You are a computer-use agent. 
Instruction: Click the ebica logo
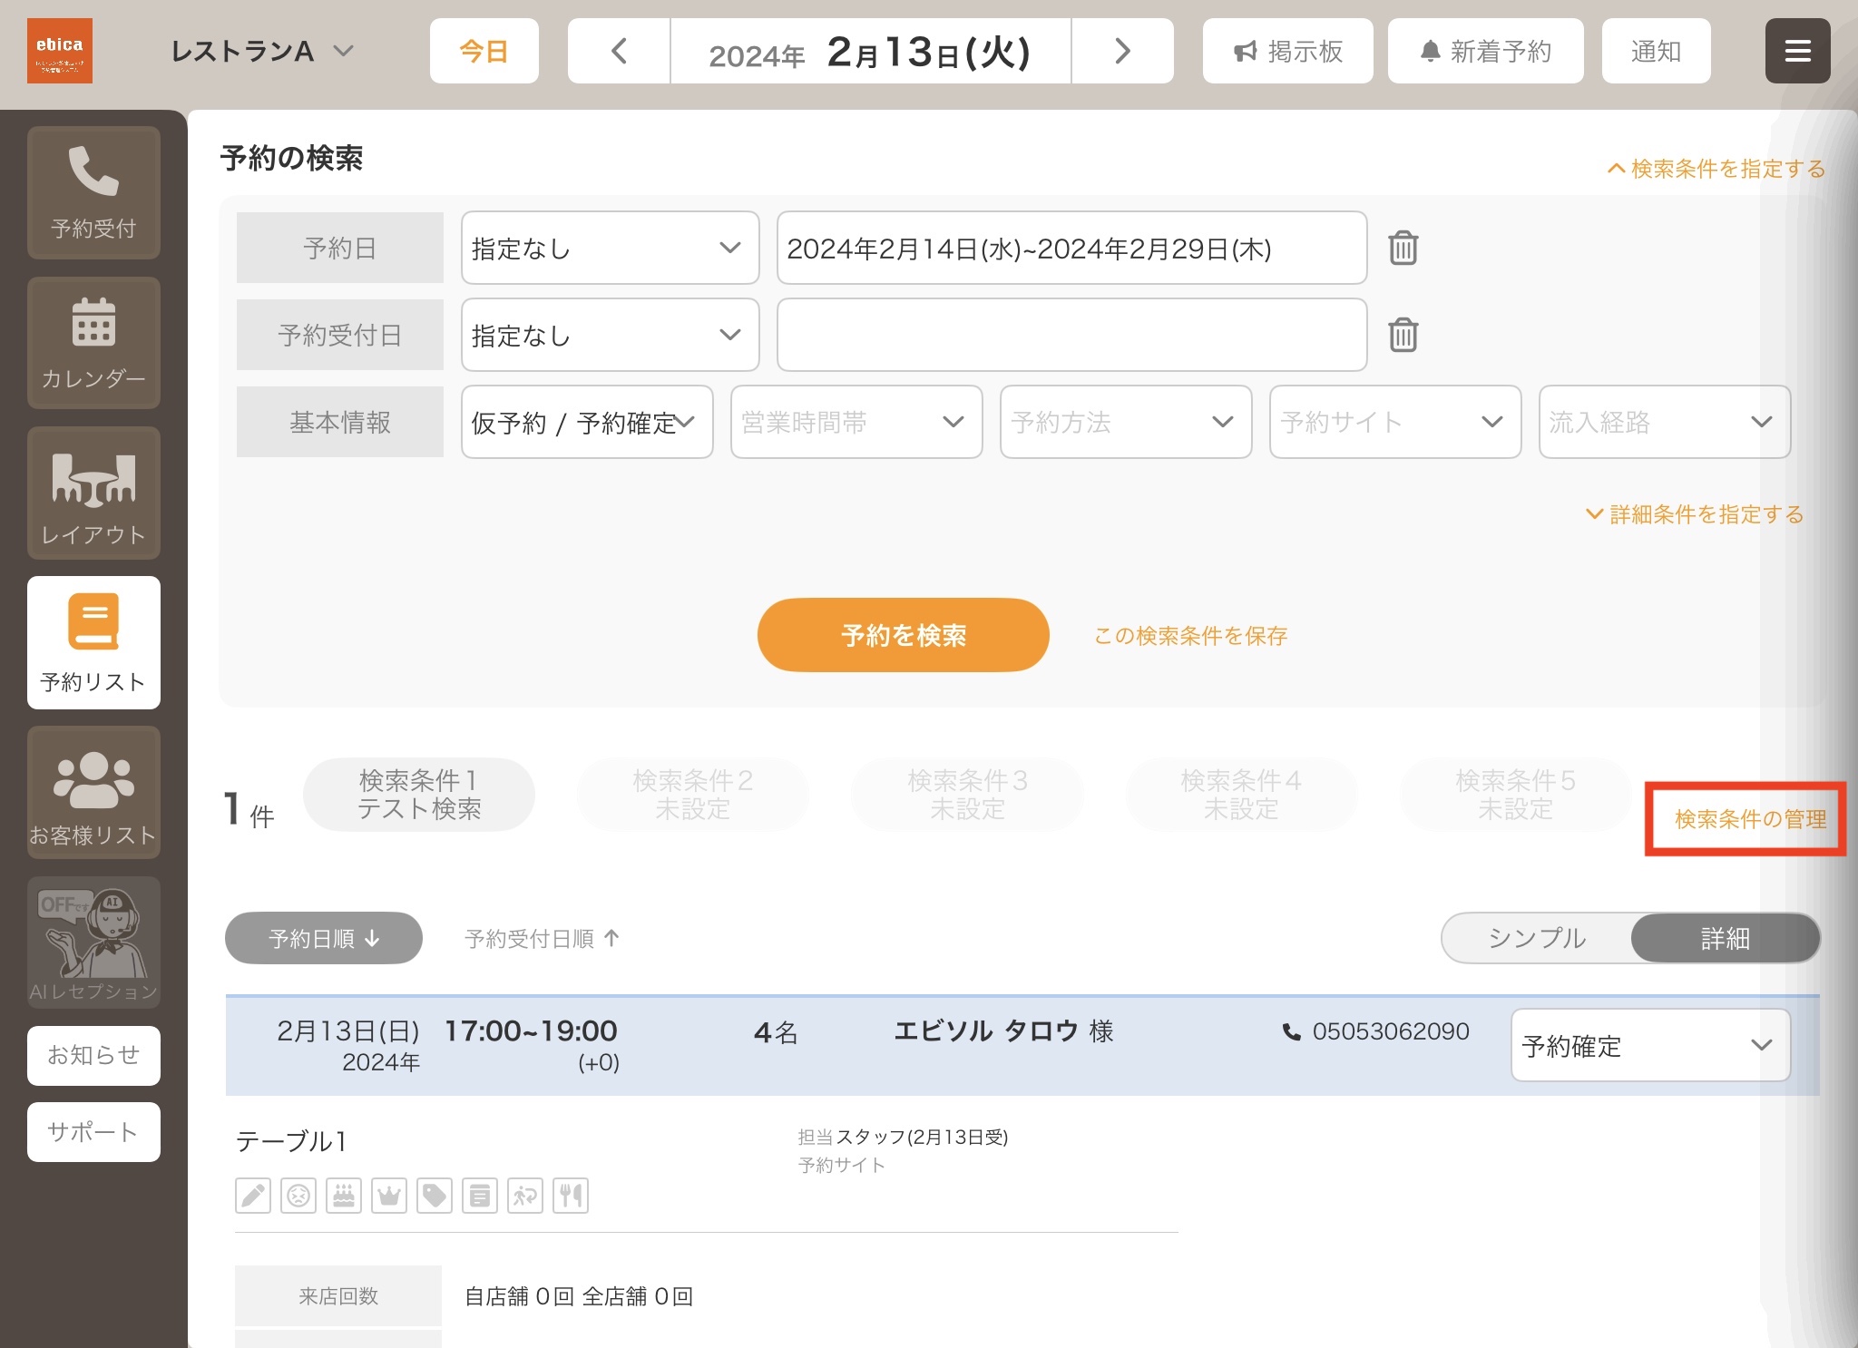pos(60,51)
